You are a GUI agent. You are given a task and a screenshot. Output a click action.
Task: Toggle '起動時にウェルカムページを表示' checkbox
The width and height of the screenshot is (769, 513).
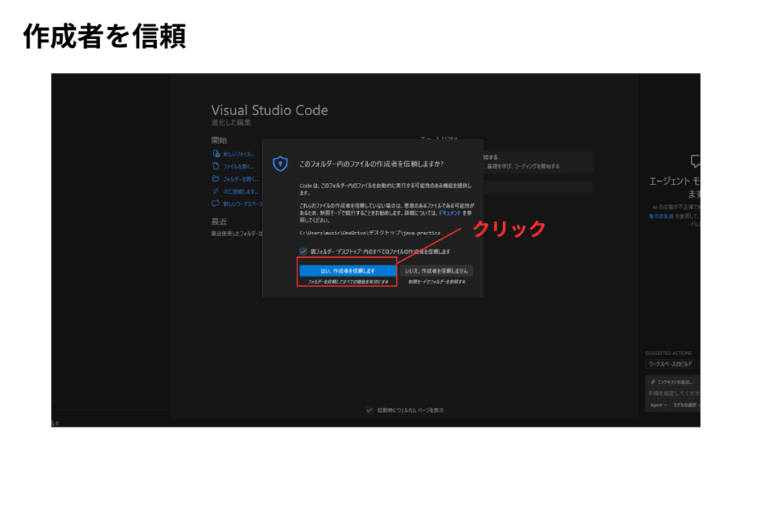(x=369, y=410)
